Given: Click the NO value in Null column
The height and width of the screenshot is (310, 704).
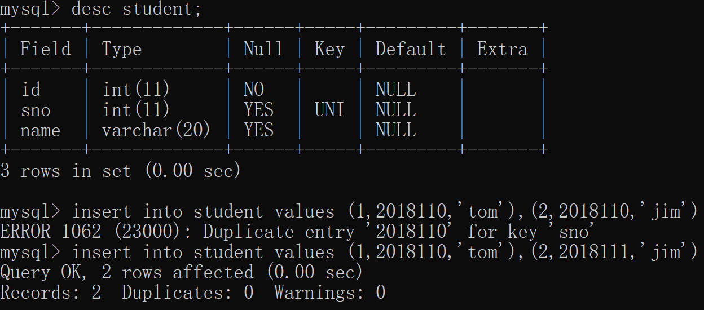Looking at the screenshot, I should point(254,90).
